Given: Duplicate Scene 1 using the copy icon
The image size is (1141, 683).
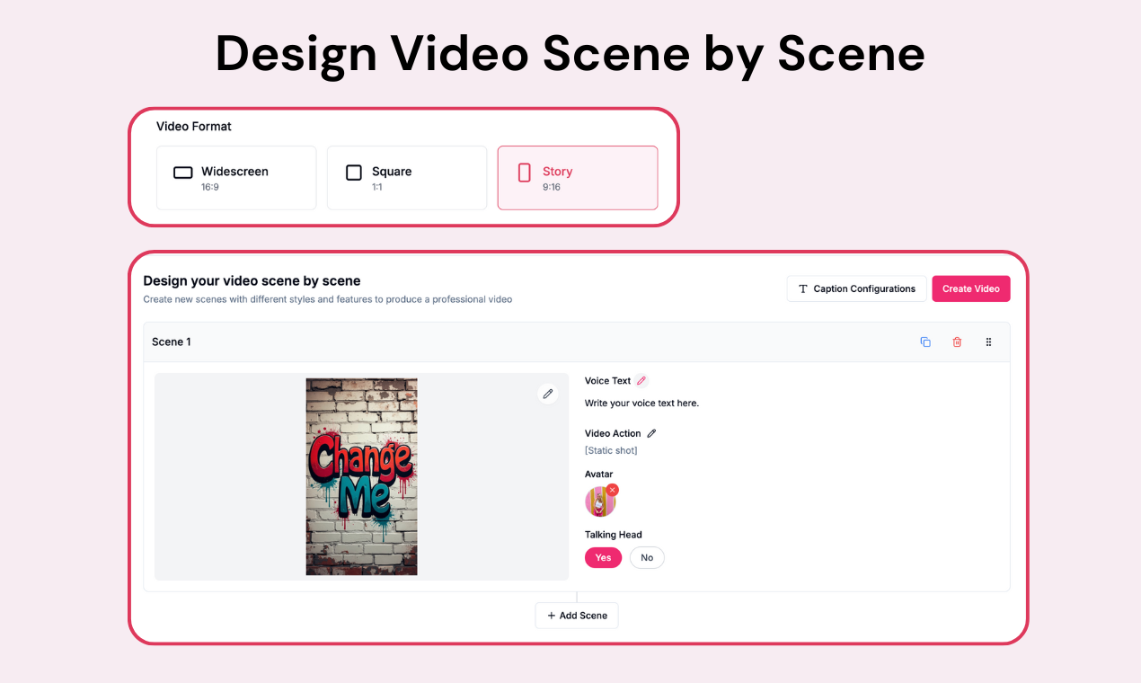Looking at the screenshot, I should (925, 342).
